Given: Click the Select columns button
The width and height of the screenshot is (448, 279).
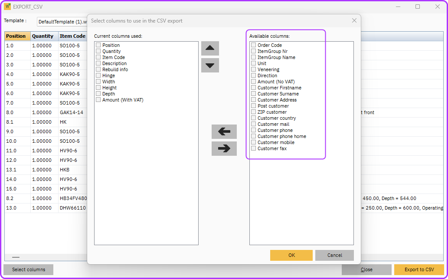Looking at the screenshot, I should coord(29,269).
